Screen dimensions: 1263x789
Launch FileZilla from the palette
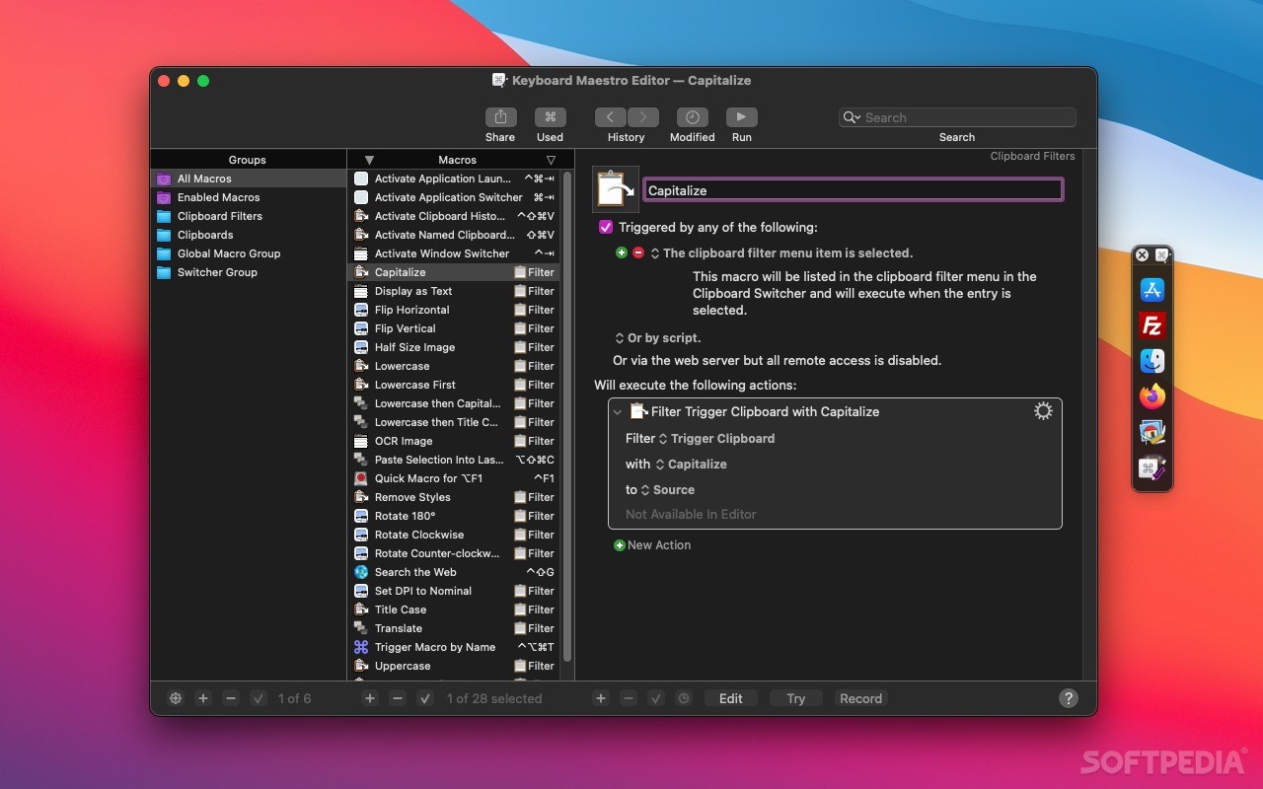pyautogui.click(x=1152, y=324)
